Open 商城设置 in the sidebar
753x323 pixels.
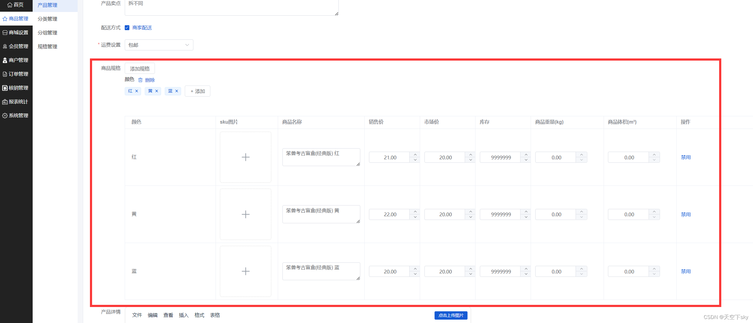16,33
